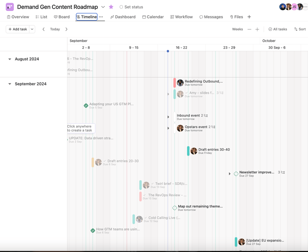
Task: Open the Files tab
Action: pyautogui.click(x=236, y=17)
